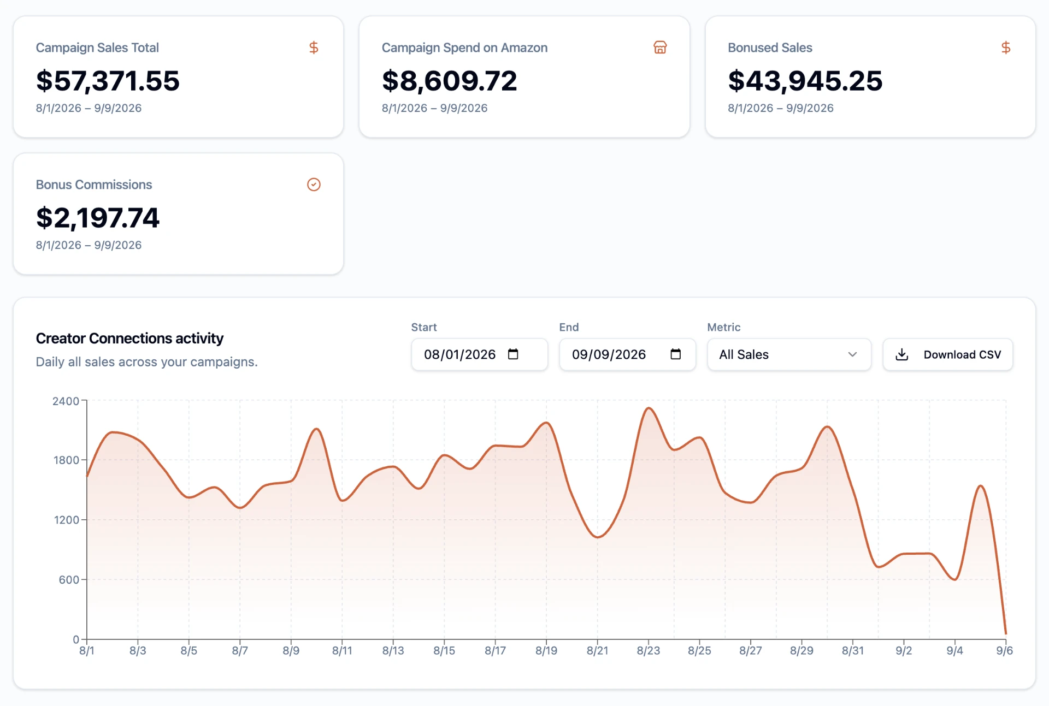Viewport: 1049px width, 706px height.
Task: Click the 600 y-axis label
Action: coord(69,579)
